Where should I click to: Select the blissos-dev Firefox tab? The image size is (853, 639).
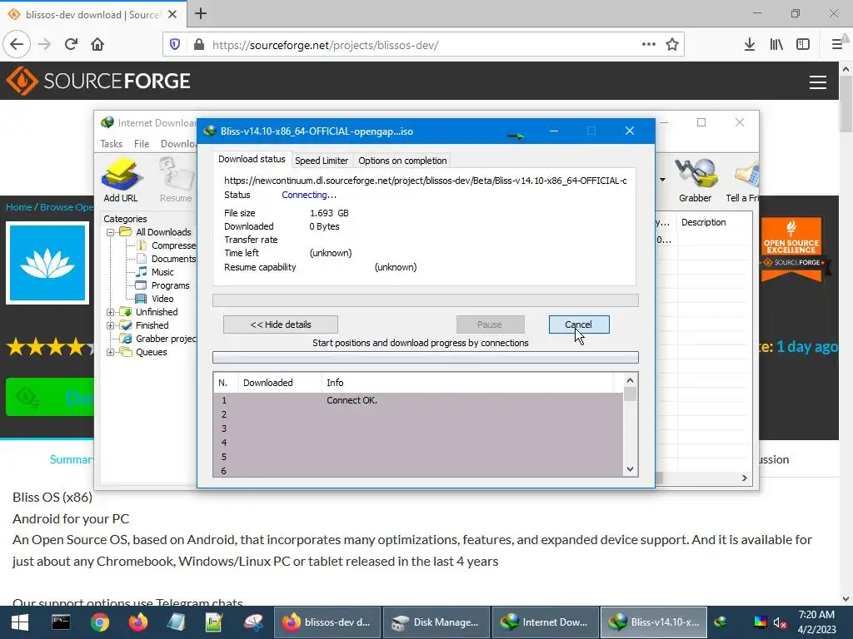(92, 14)
